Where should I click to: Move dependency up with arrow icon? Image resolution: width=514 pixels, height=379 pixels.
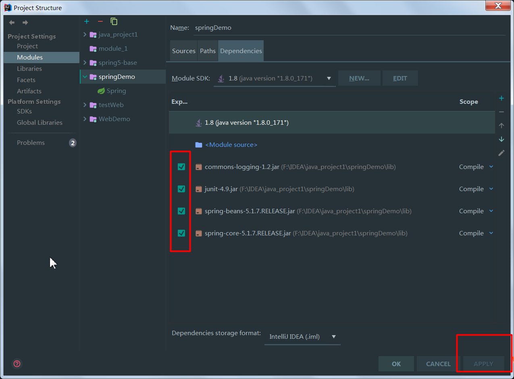(x=502, y=126)
